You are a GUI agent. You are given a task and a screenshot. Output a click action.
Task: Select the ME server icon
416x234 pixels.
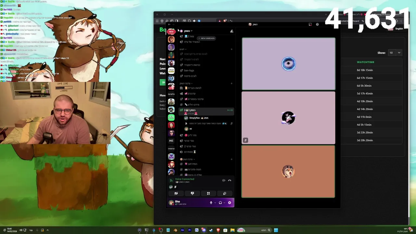[x=171, y=141]
